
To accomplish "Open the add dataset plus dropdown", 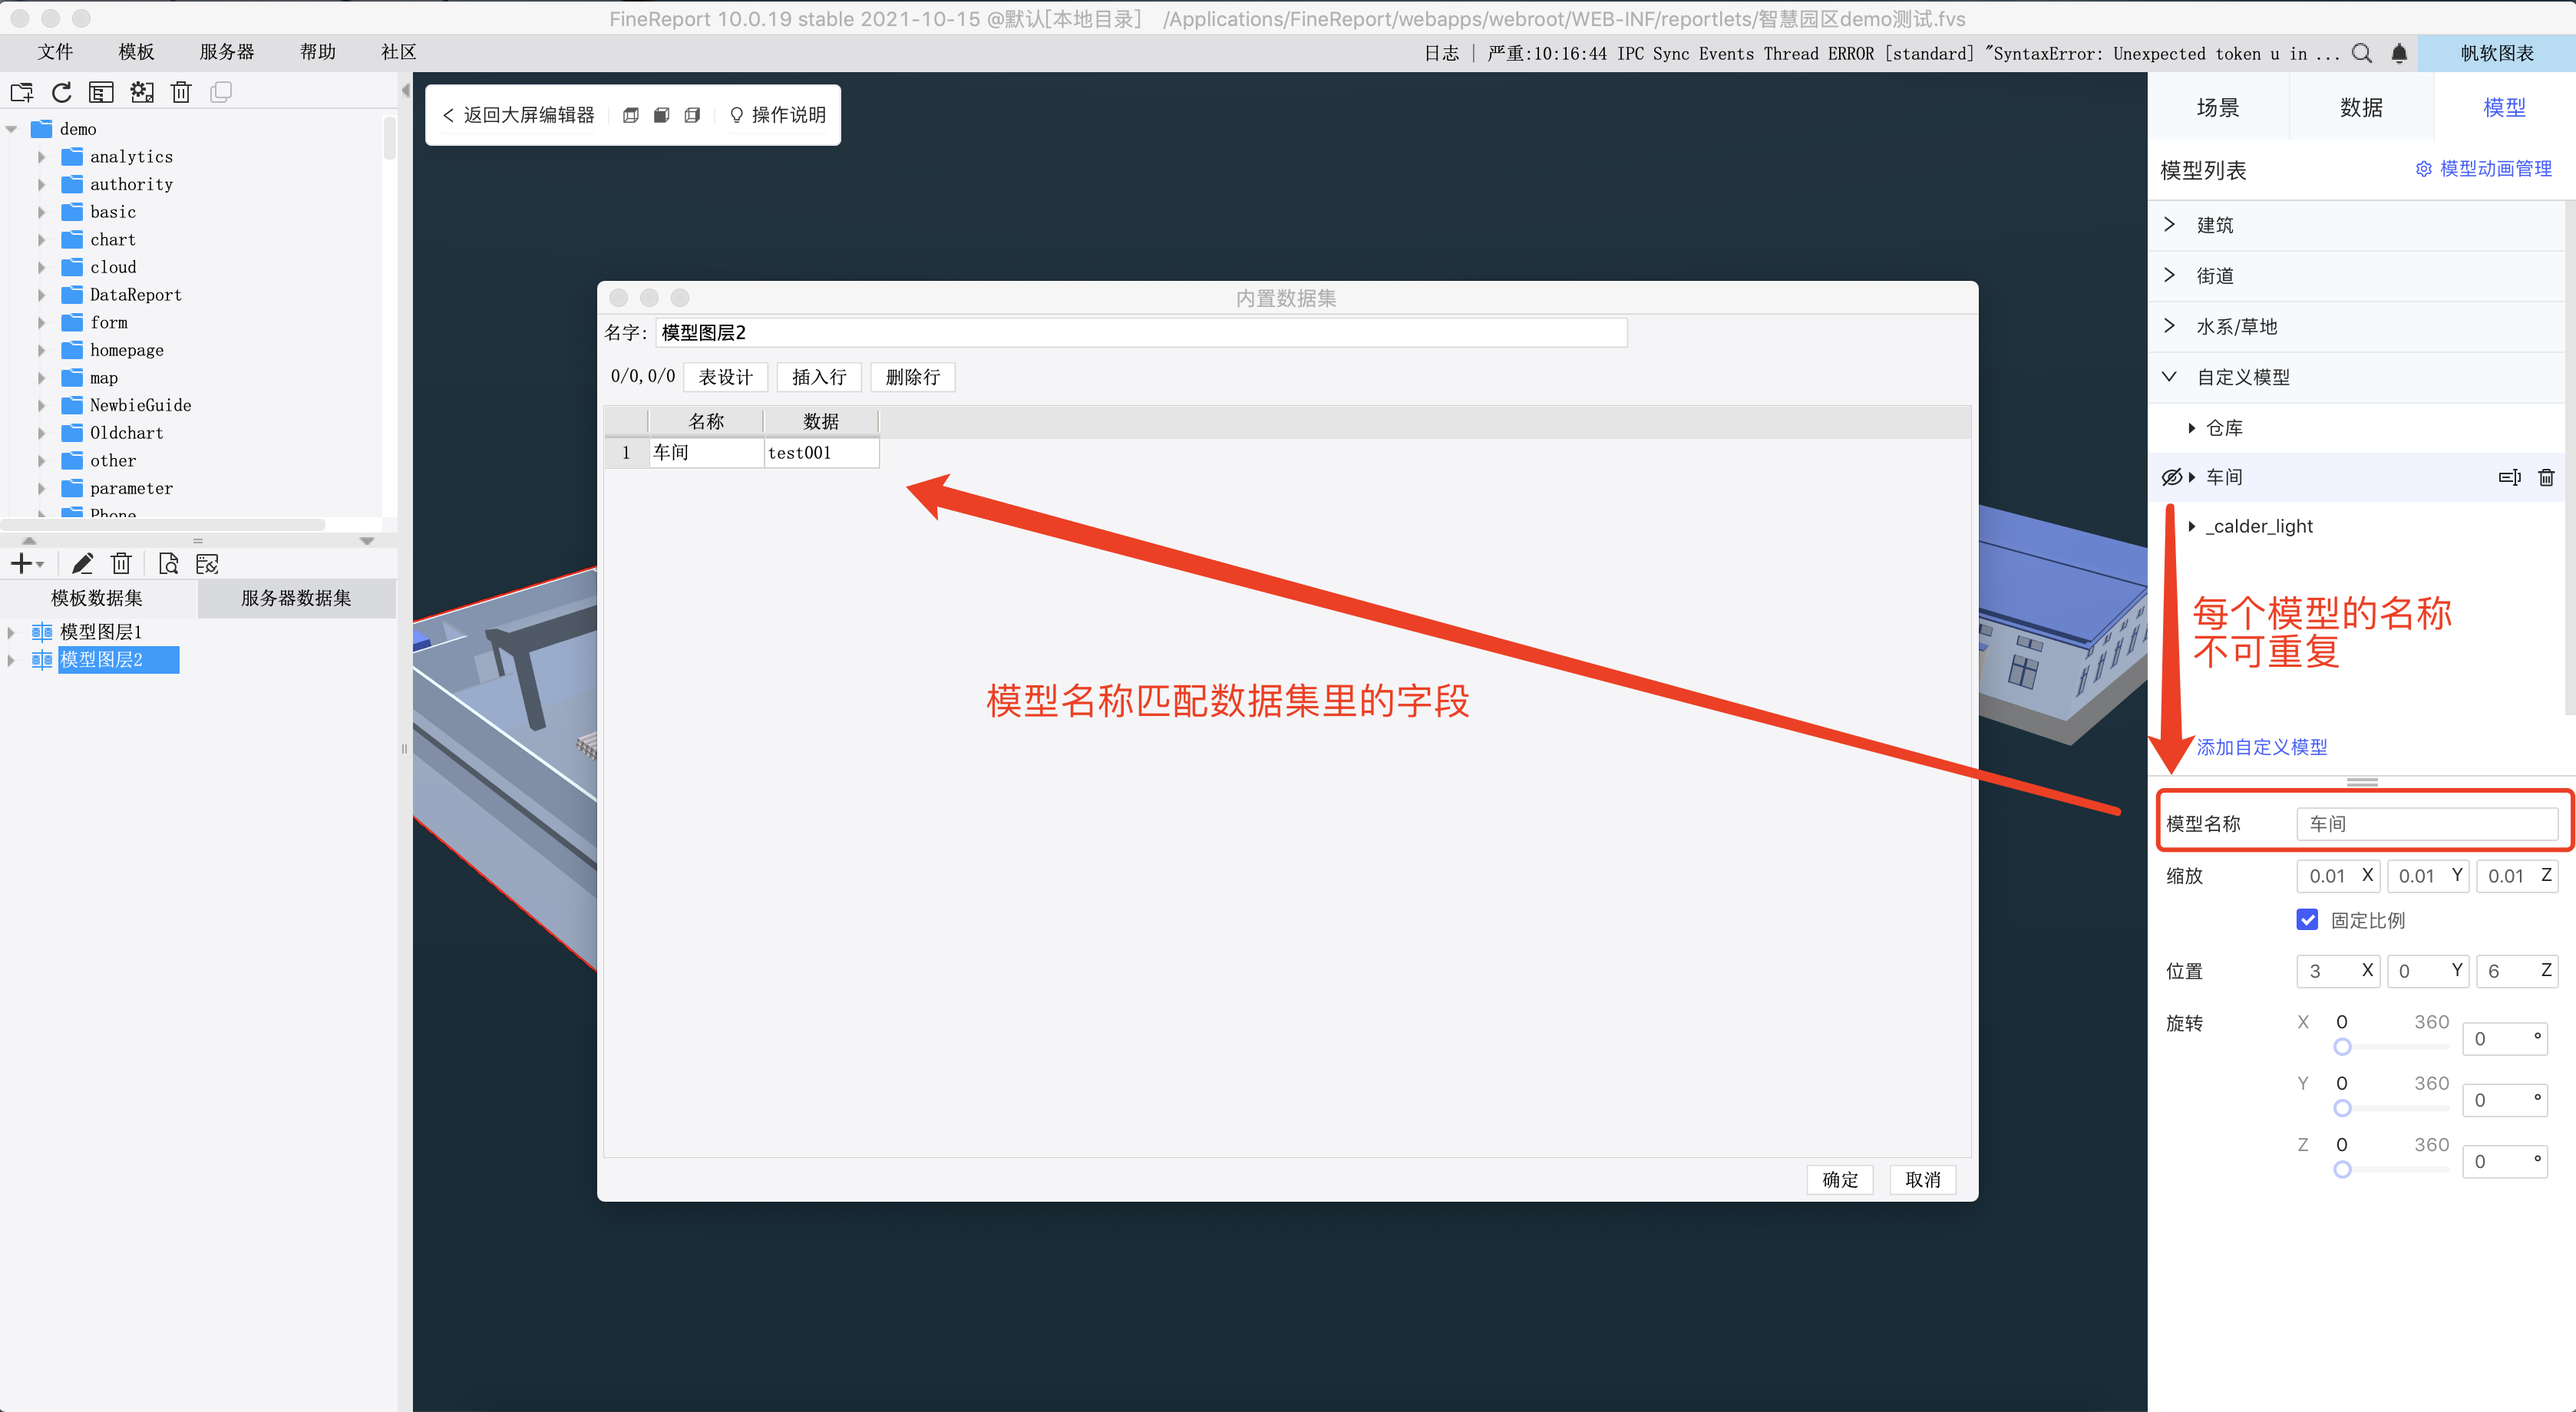I will (26, 564).
